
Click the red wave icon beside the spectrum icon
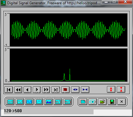pyautogui.click(x=58, y=102)
